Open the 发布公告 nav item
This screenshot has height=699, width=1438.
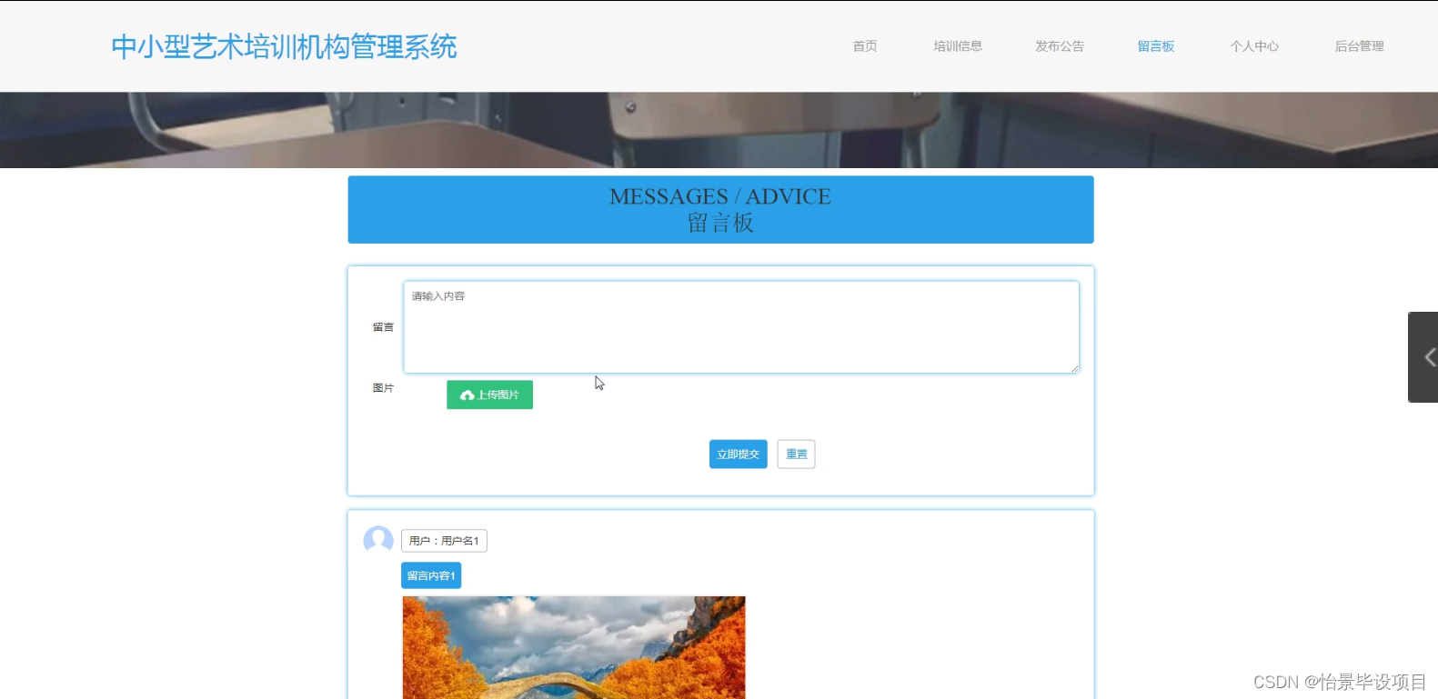1060,46
